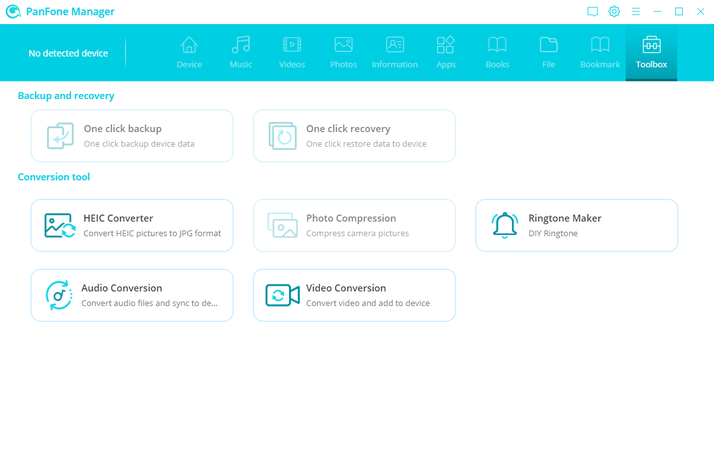Click 'Backup and recovery' section heading
Viewport: 714px width, 454px height.
(x=66, y=96)
